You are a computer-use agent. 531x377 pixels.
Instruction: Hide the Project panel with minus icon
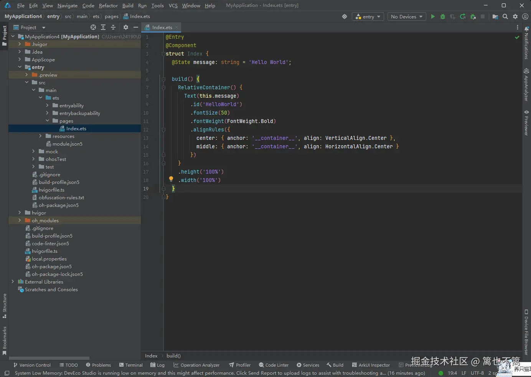click(x=135, y=27)
